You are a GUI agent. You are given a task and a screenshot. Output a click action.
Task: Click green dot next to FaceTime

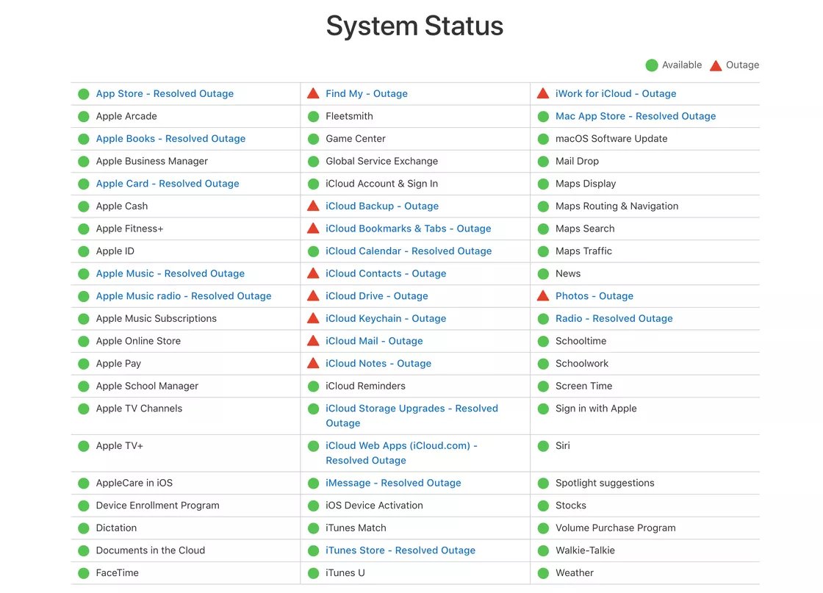[x=84, y=573]
